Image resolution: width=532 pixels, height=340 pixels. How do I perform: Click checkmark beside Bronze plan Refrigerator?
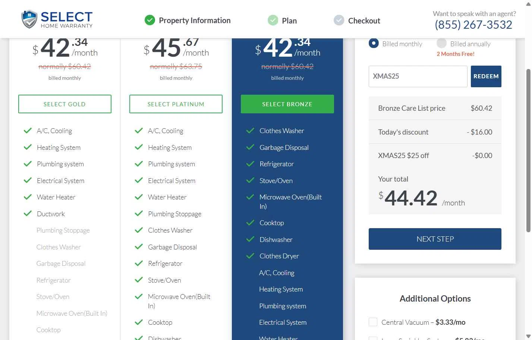click(250, 164)
